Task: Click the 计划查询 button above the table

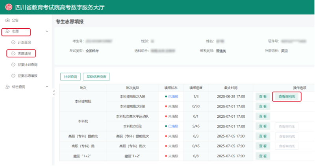Action: [70, 76]
